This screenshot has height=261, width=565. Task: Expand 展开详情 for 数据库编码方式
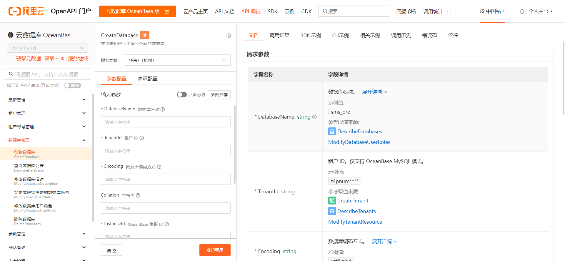click(x=384, y=242)
